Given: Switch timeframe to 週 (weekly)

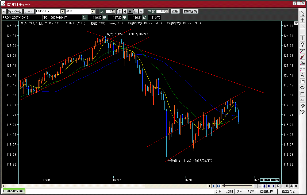Looking at the screenshot, I should tap(135, 12).
